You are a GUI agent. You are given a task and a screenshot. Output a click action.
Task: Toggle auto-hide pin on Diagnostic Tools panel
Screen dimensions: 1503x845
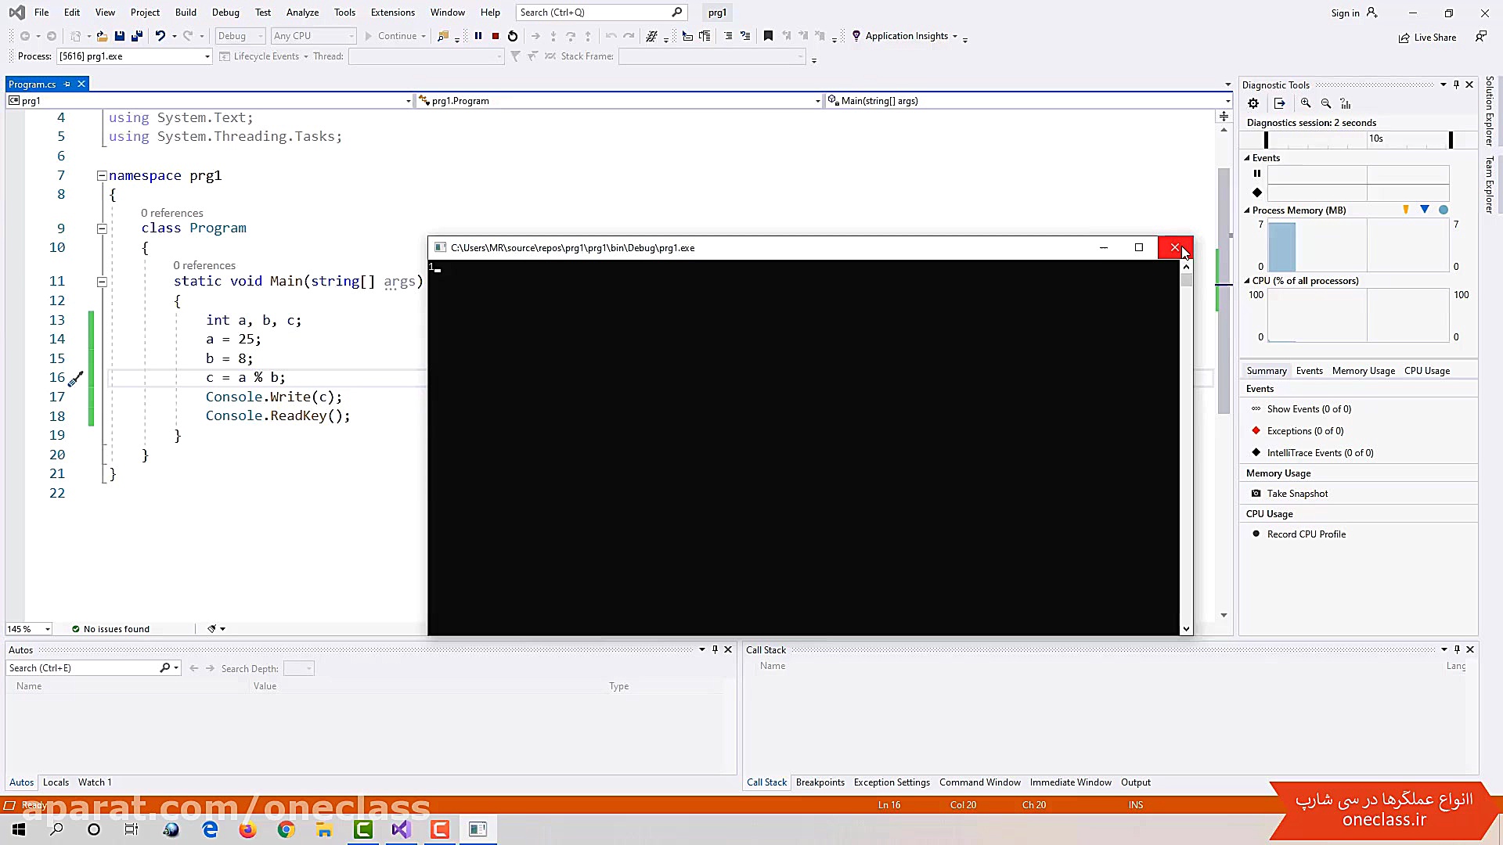tap(1456, 84)
